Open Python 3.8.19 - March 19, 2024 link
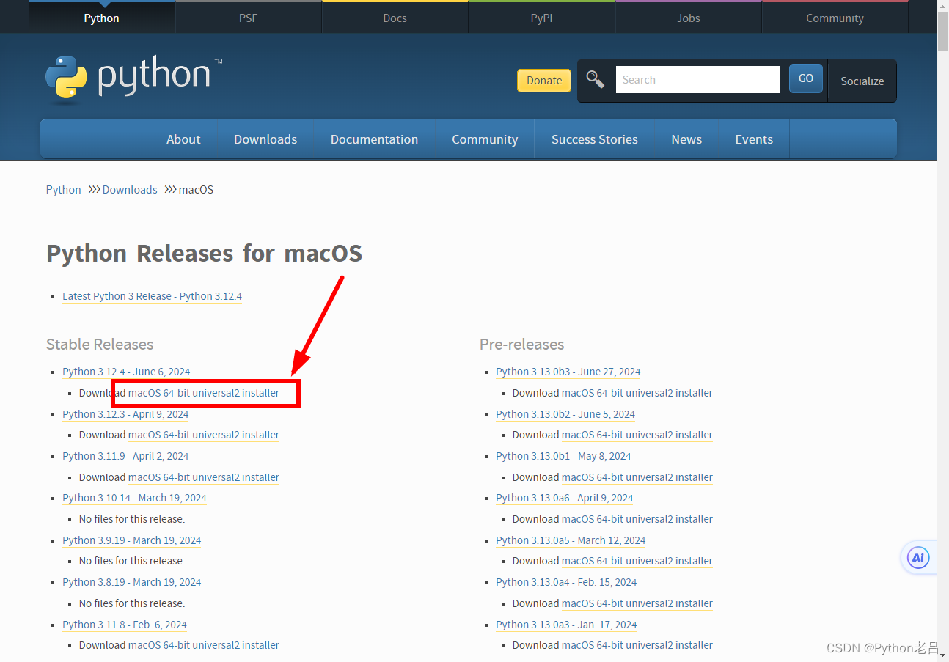The image size is (949, 662). pyautogui.click(x=132, y=582)
